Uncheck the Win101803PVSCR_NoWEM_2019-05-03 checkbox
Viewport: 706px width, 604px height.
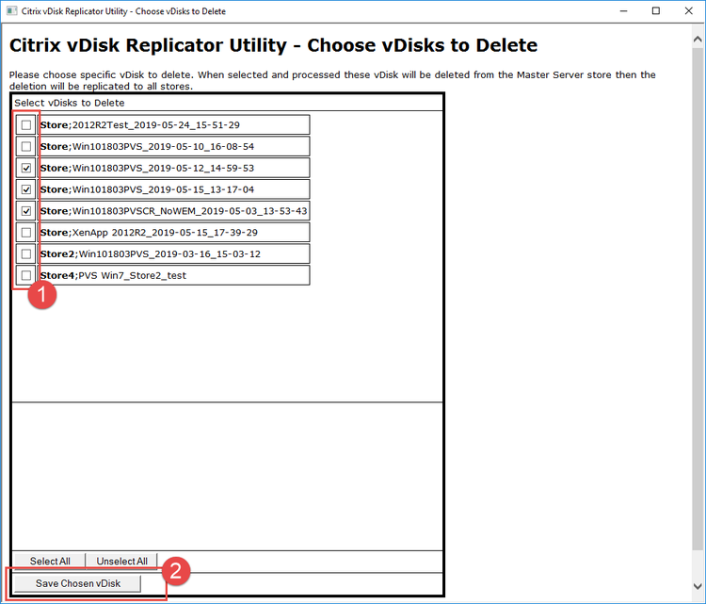tap(26, 211)
